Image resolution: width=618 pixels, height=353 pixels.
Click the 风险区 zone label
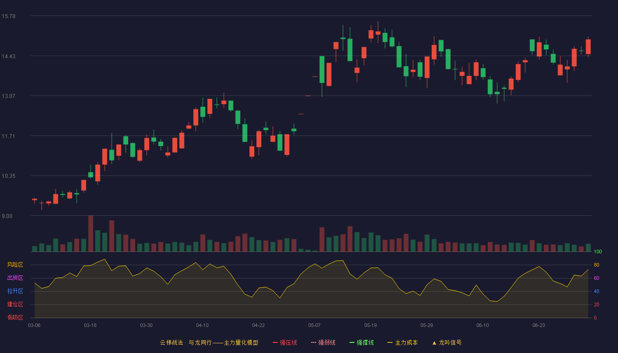(x=15, y=265)
